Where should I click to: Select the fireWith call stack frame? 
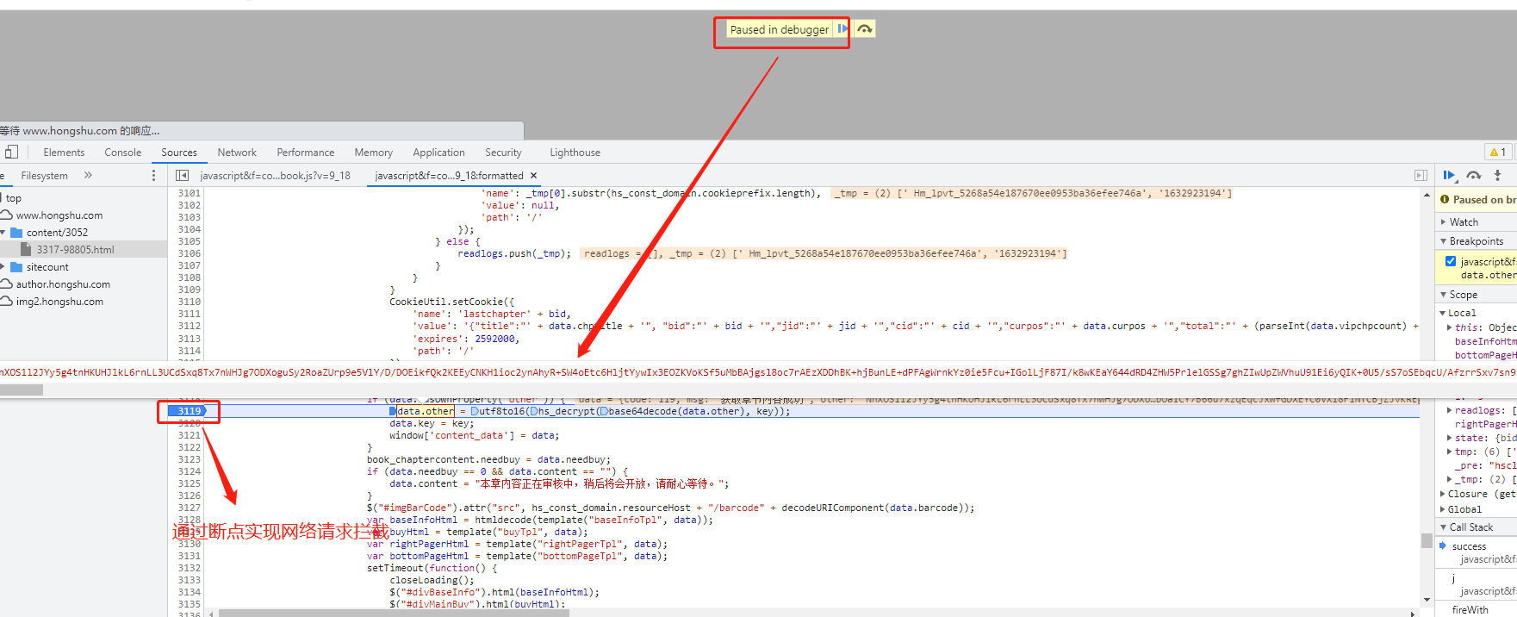pos(1470,609)
